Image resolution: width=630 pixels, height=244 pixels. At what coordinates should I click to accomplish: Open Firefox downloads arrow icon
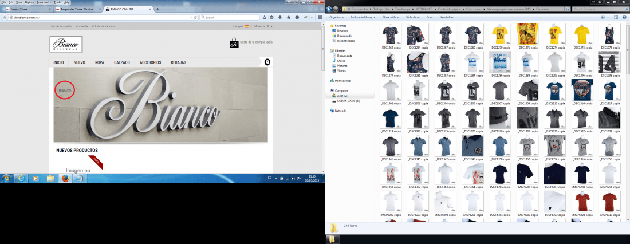279,17
